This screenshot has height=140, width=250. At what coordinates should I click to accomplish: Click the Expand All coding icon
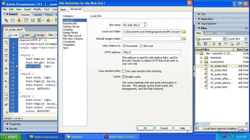[x=6, y=61]
